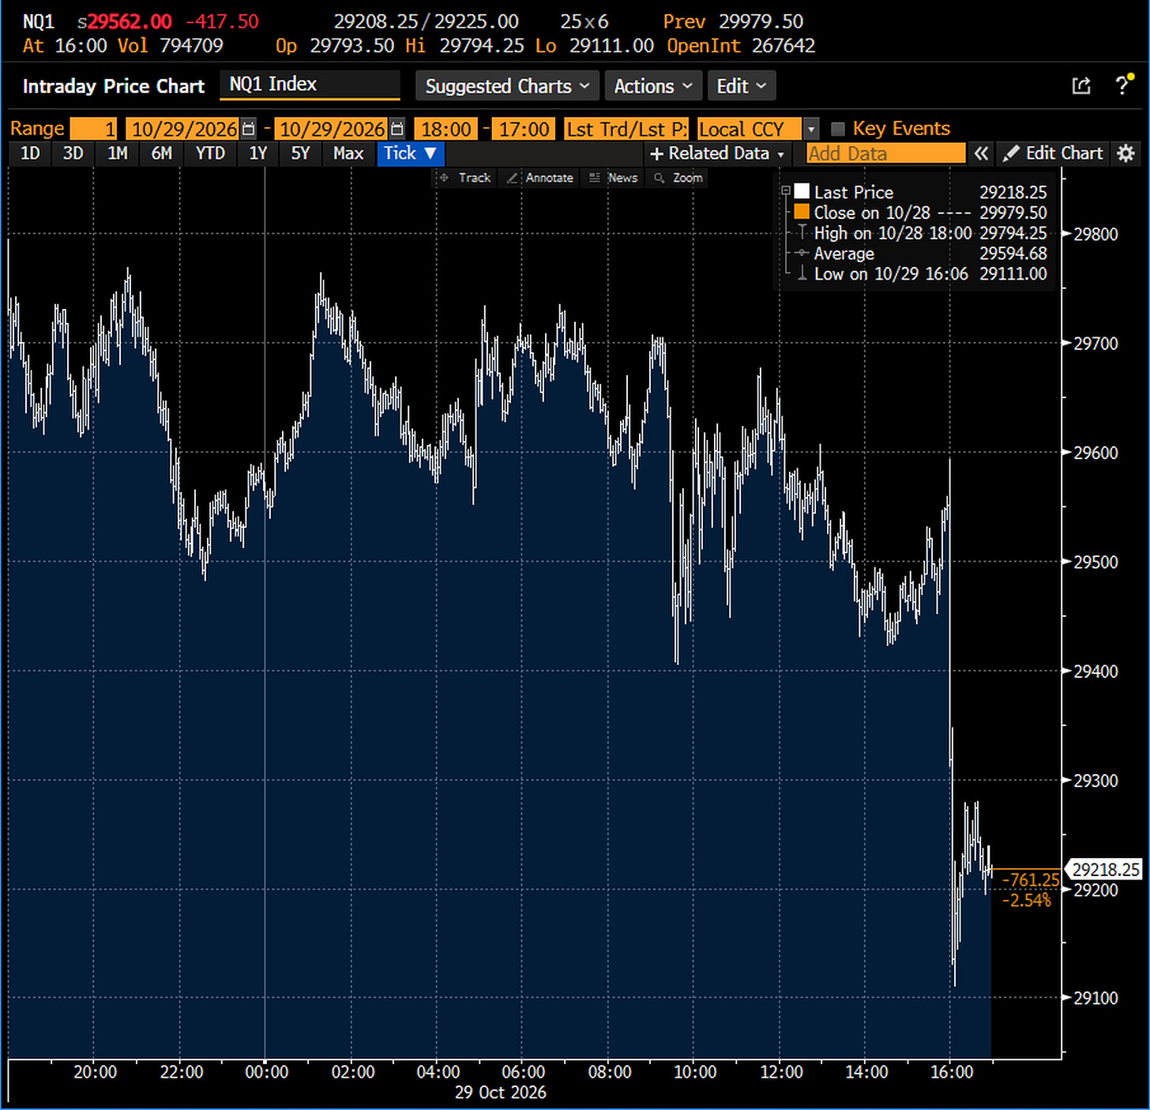Viewport: 1150px width, 1110px height.
Task: Enable the Key Events checkbox
Action: [838, 129]
